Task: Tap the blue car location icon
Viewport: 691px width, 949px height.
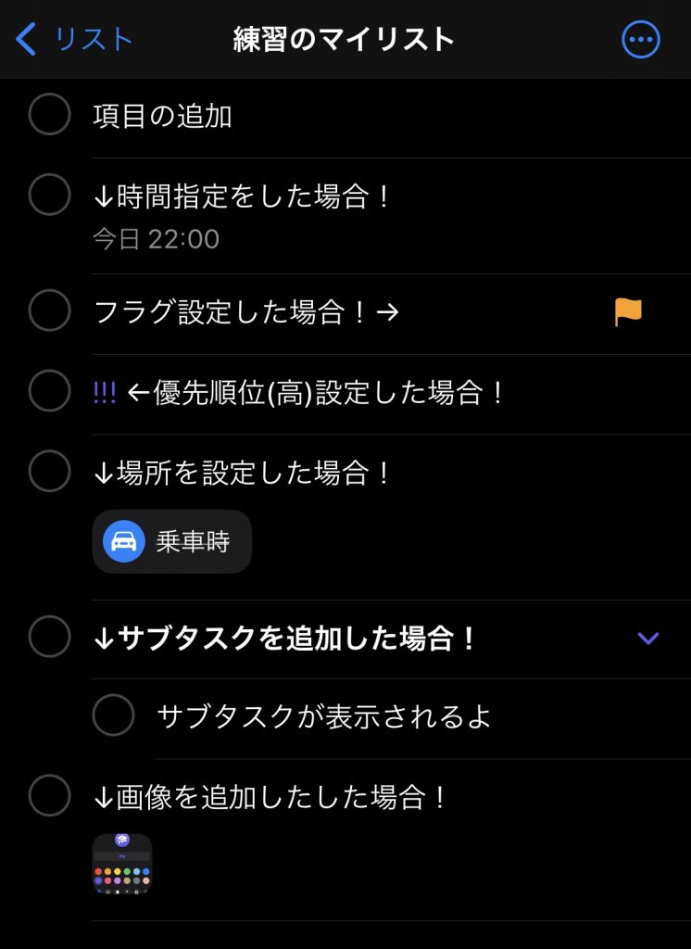Action: point(124,541)
